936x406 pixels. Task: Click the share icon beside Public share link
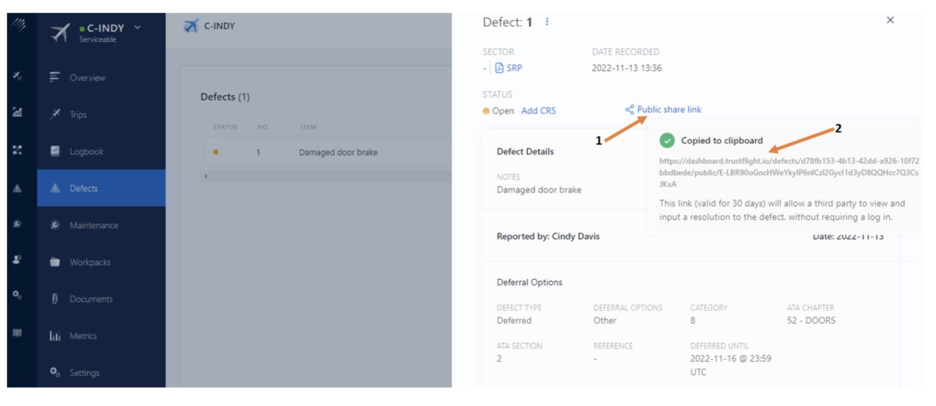pos(629,110)
